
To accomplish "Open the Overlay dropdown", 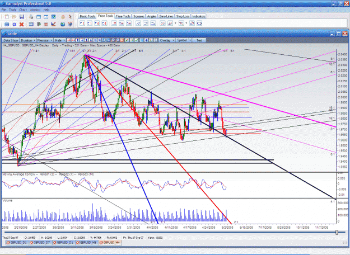I will 167,40.
